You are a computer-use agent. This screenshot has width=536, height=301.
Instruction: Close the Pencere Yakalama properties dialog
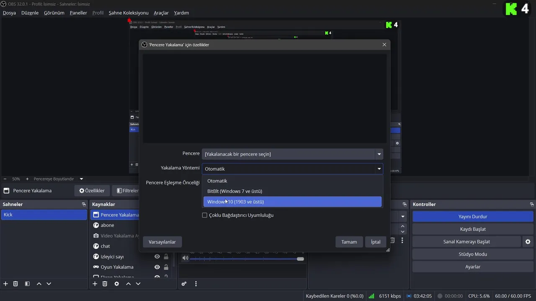(384, 45)
